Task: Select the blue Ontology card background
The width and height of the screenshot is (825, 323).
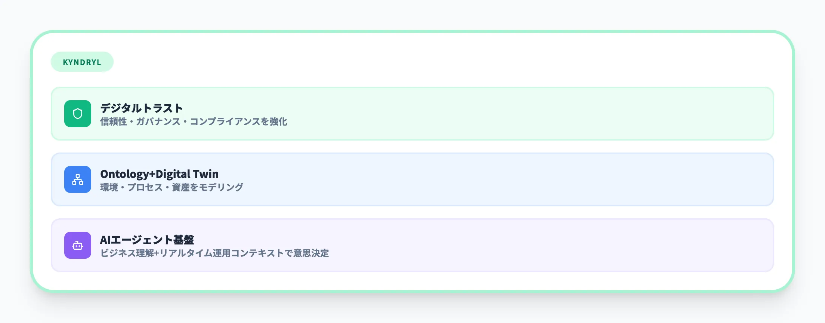Action: point(523,179)
